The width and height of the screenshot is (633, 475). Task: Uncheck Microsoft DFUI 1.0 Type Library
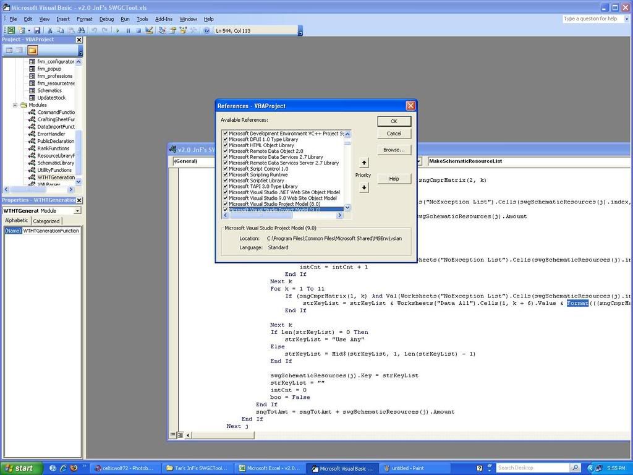point(226,139)
